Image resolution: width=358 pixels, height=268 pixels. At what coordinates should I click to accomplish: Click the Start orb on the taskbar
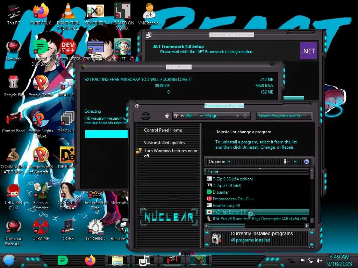click(x=9, y=260)
